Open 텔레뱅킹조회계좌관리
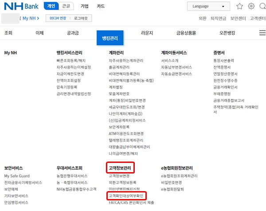 coord(126,140)
